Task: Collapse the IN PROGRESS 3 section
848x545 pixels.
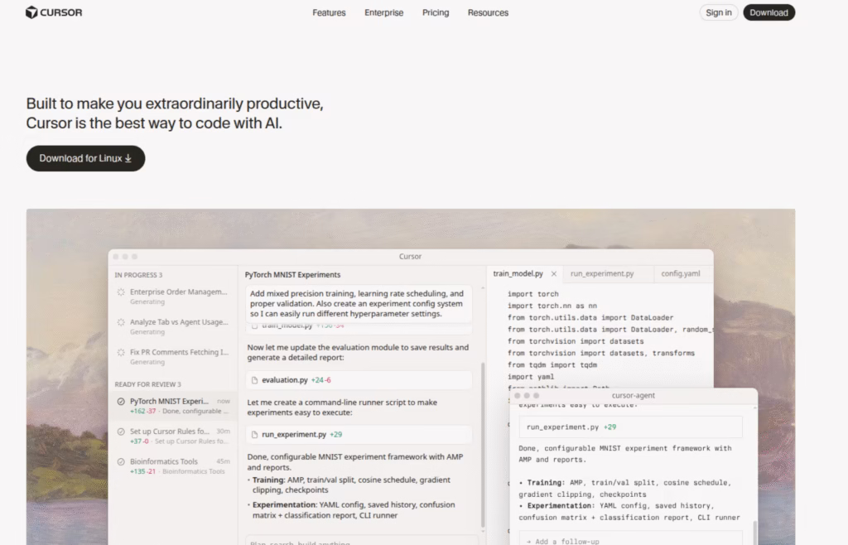Action: coord(137,273)
